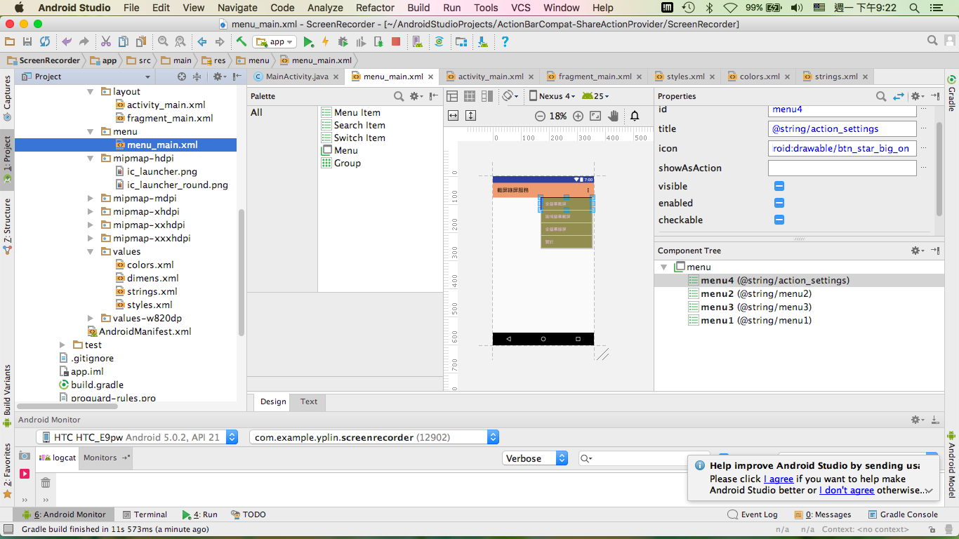Click the title property input field
The height and width of the screenshot is (539, 959).
point(842,129)
